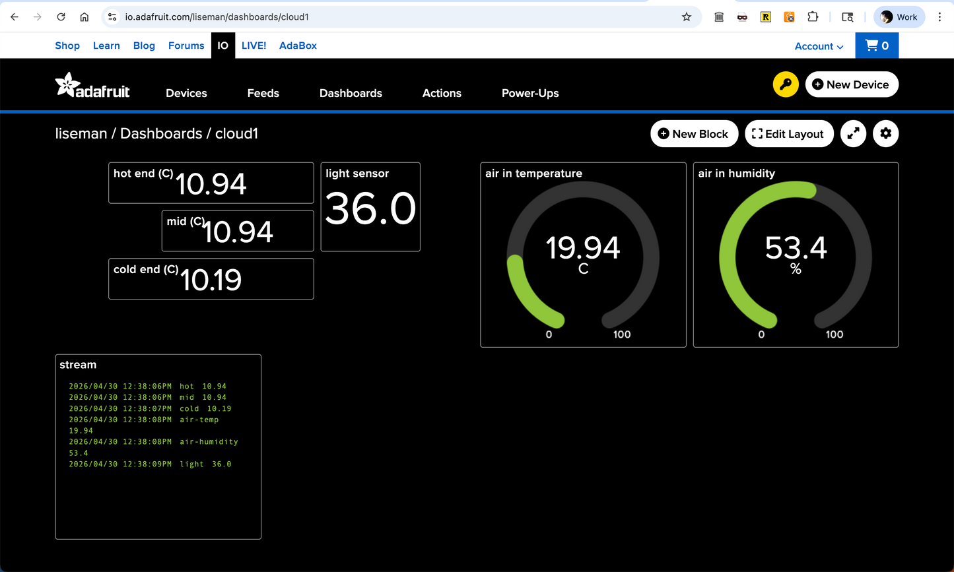Open the Learn link
The width and height of the screenshot is (954, 572).
coord(106,46)
